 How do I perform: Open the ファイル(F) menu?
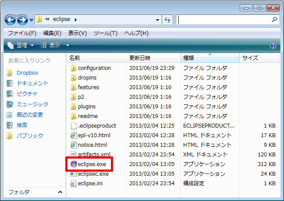coord(22,33)
